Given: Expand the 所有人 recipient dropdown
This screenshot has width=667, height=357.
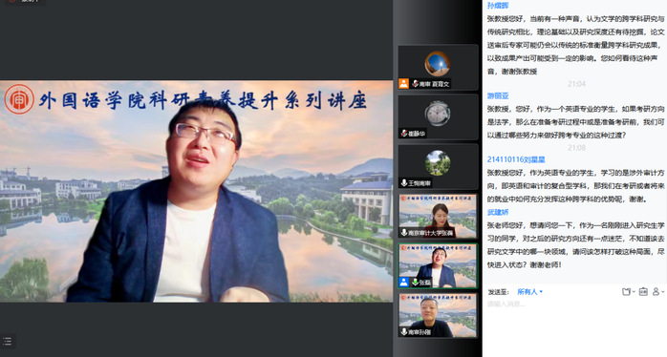Looking at the screenshot, I should [x=529, y=291].
